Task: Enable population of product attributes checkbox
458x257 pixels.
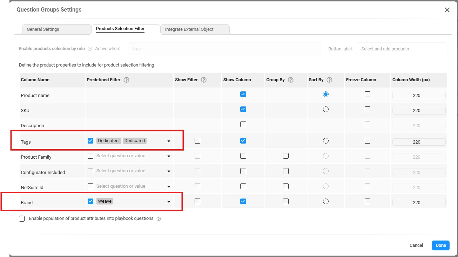Action: tap(22, 218)
